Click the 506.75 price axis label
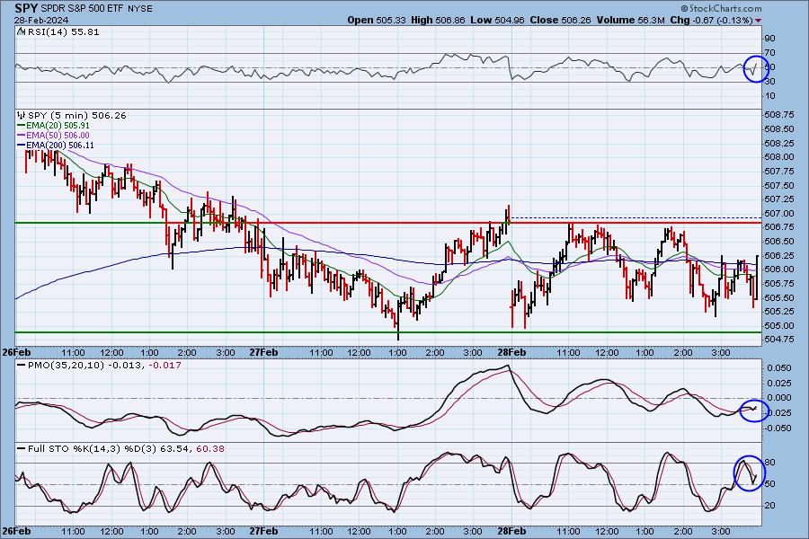Viewport: 809px width, 539px height. (779, 227)
